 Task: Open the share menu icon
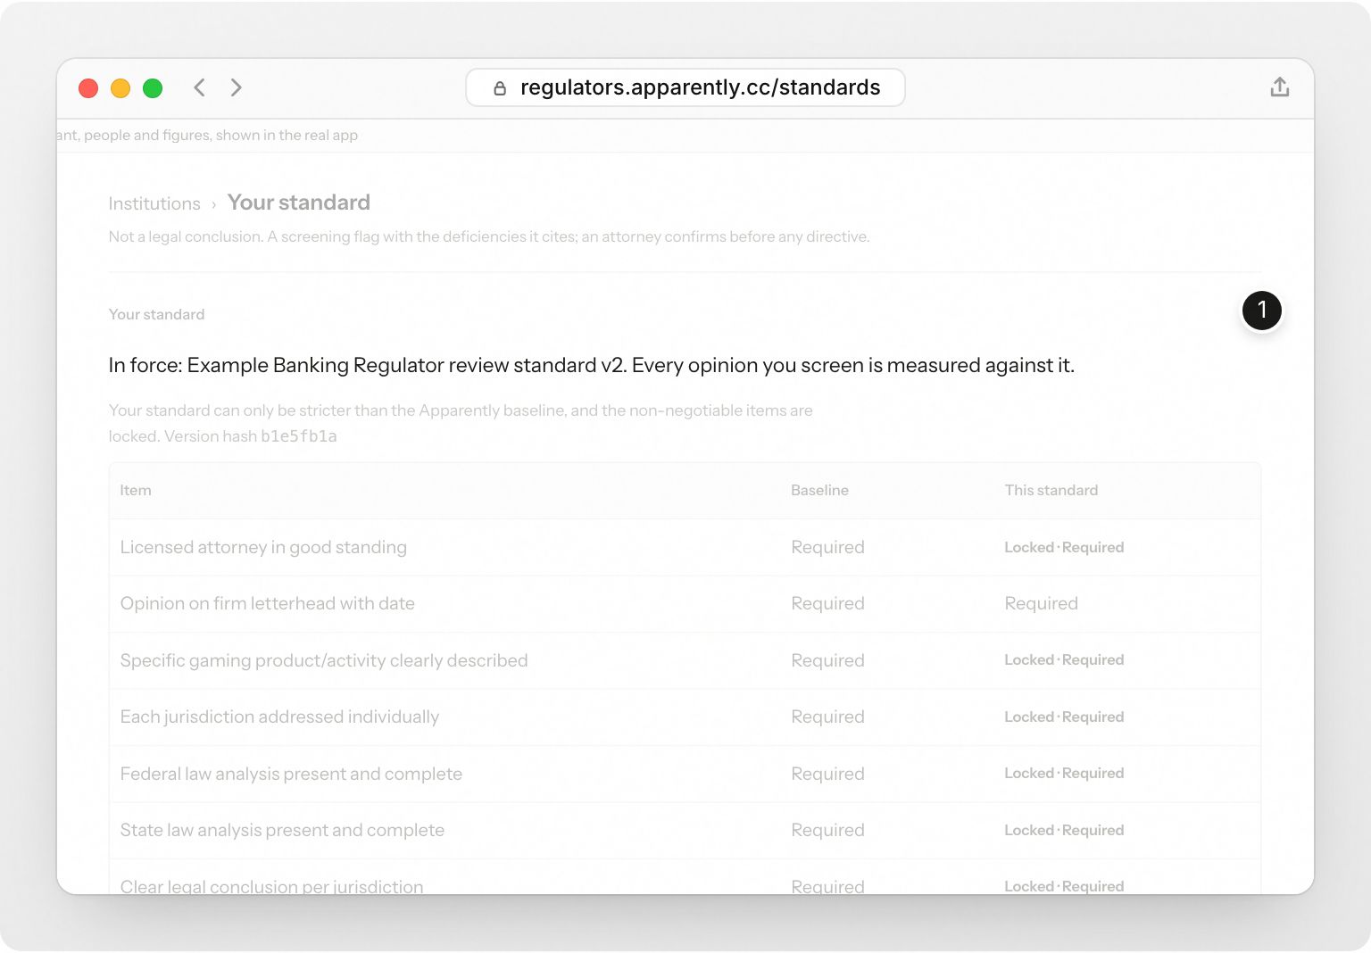point(1280,87)
